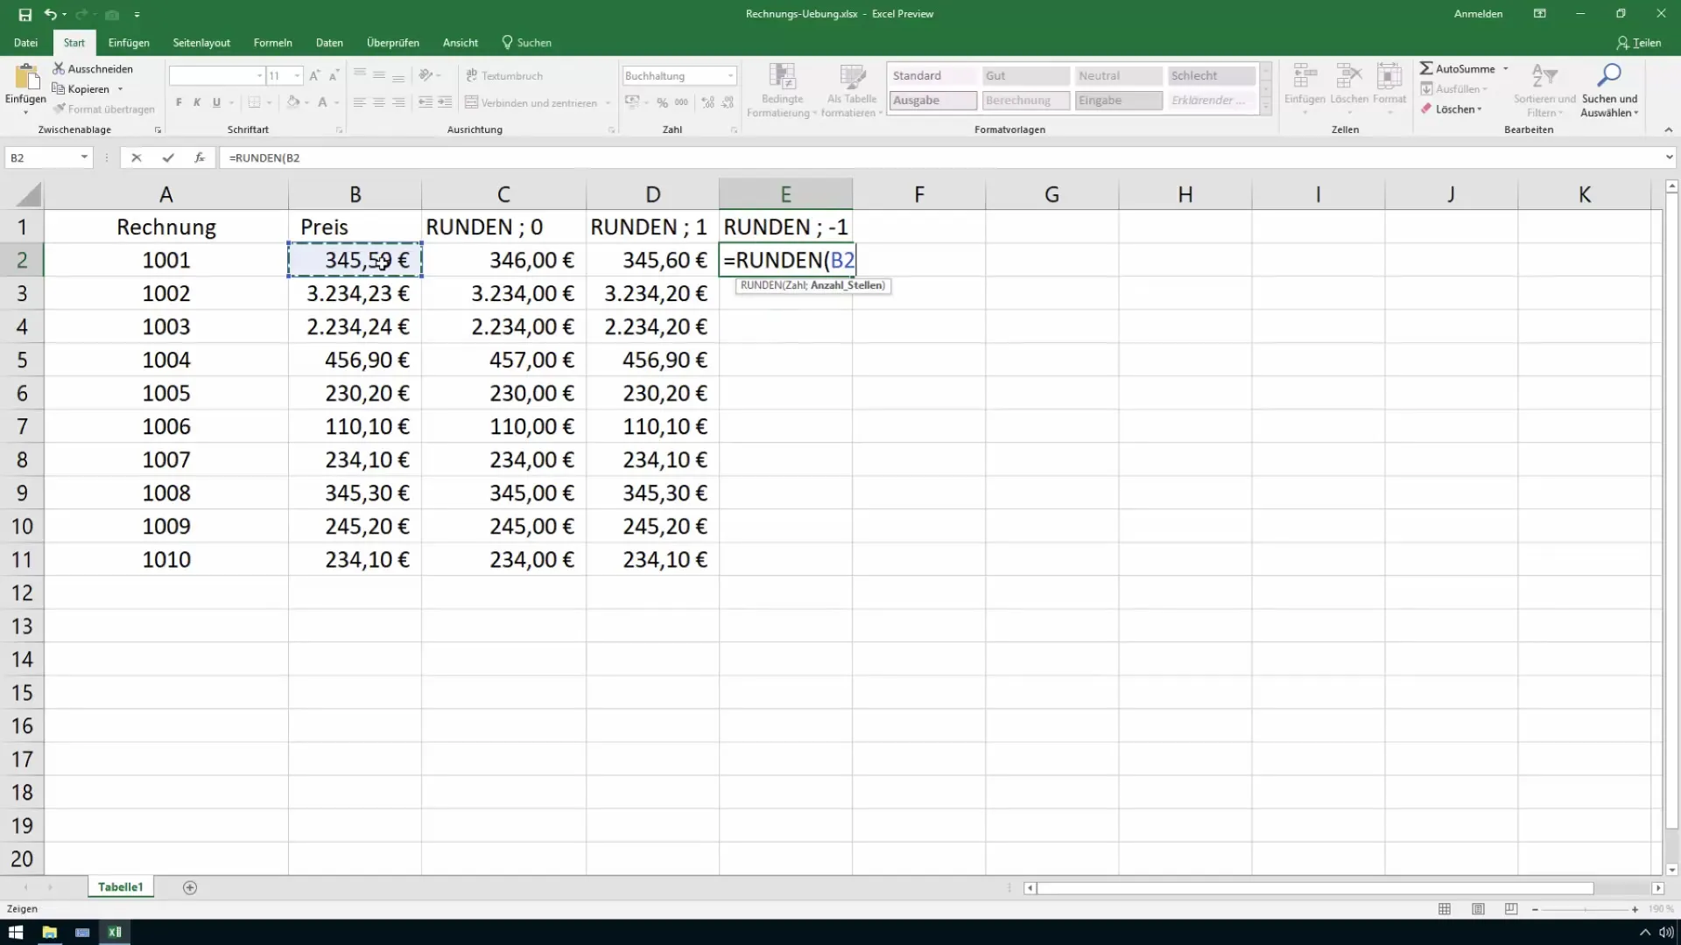
Task: Confirm the formula with the checkmark
Action: 167,157
